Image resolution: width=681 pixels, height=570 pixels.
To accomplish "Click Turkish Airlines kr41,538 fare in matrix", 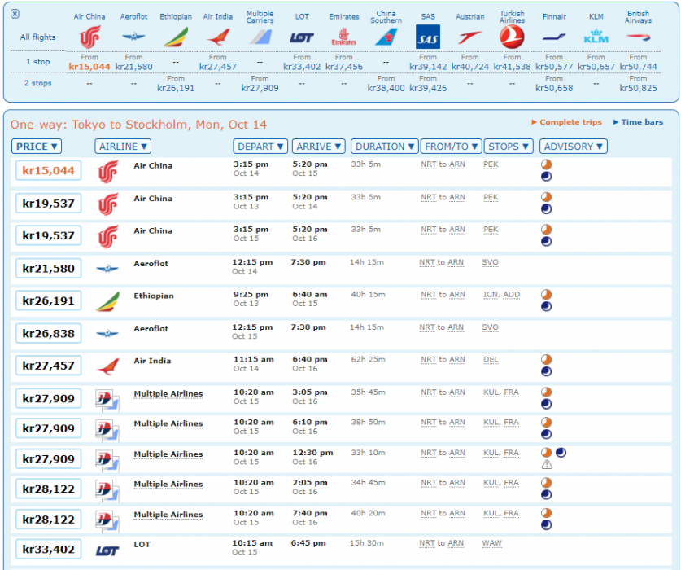I will (x=512, y=67).
